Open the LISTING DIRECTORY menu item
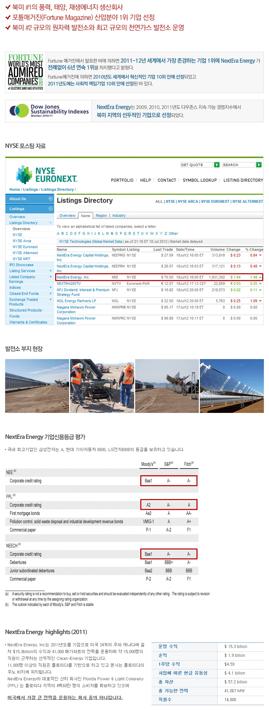Image resolution: width=269 pixels, height=711 pixels. click(x=243, y=180)
